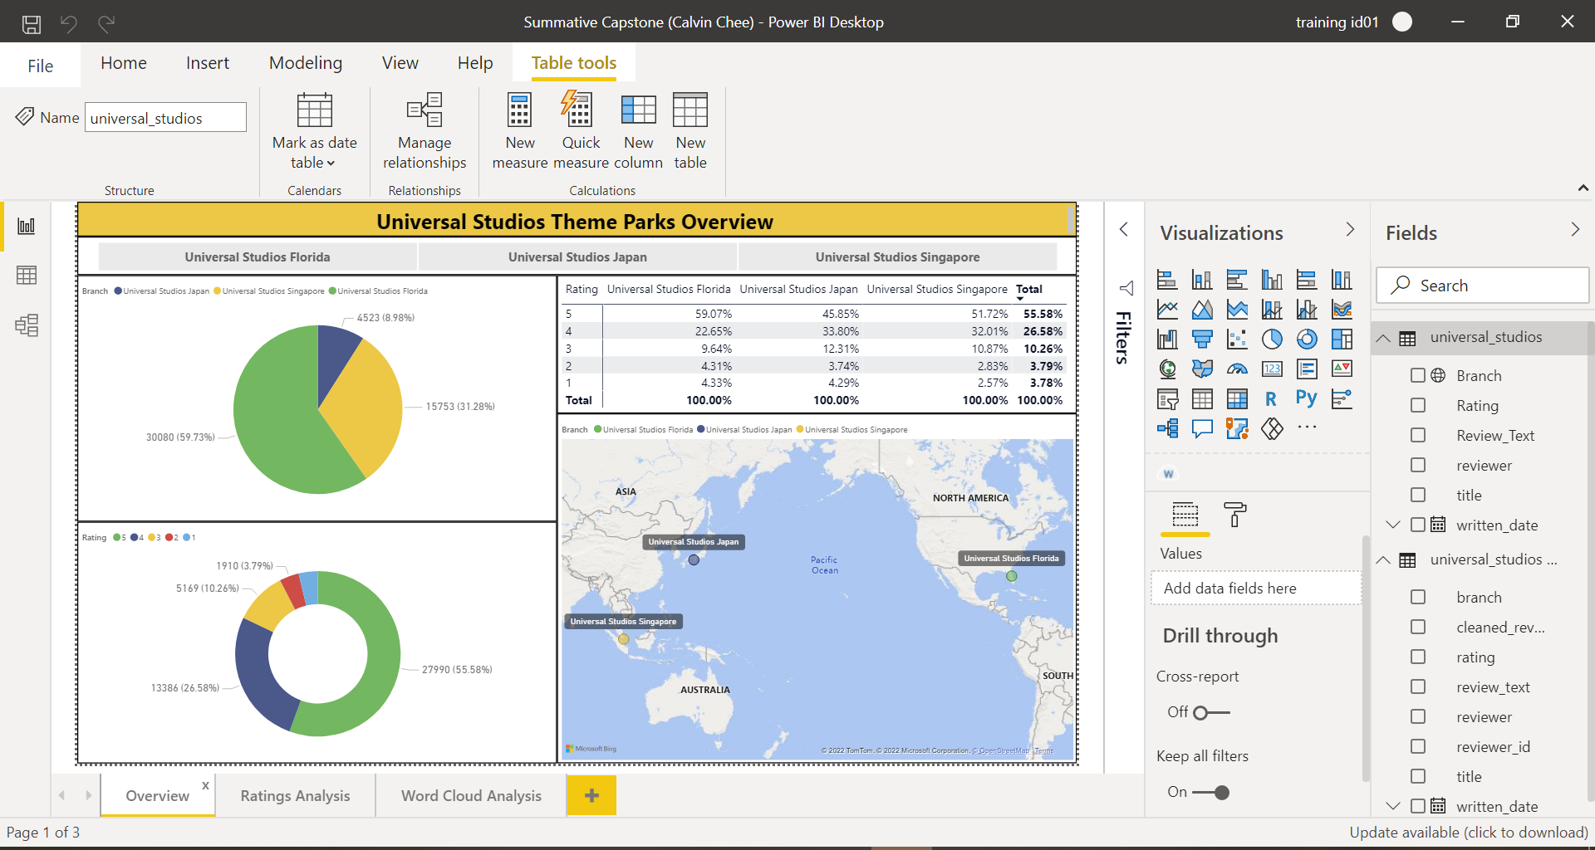Open the Format paint roller pane
The width and height of the screenshot is (1595, 850).
[1234, 515]
